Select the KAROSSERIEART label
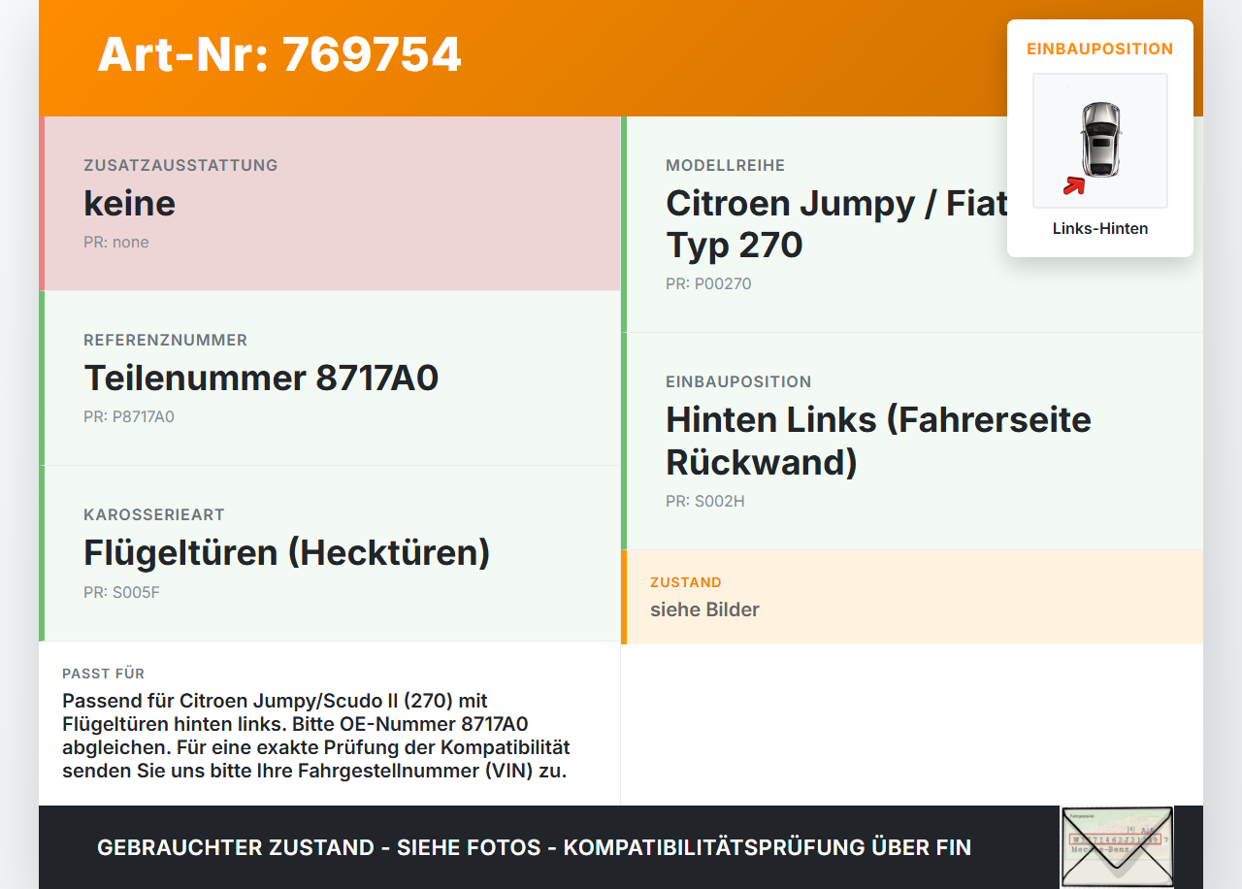The image size is (1242, 889). tap(154, 514)
